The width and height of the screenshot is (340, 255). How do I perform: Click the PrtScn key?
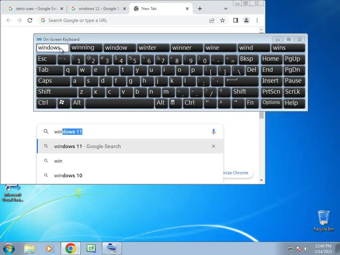(272, 92)
